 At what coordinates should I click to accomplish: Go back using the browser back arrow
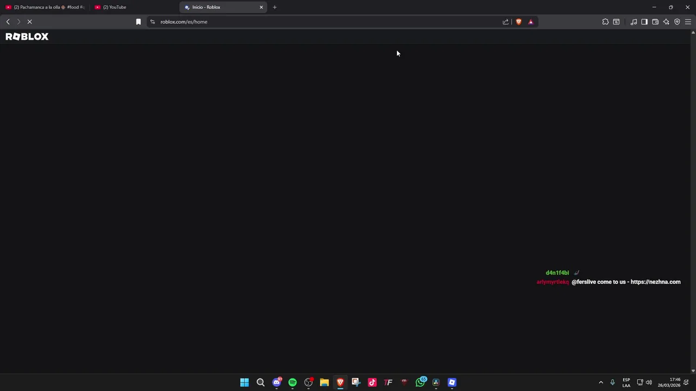point(8,22)
